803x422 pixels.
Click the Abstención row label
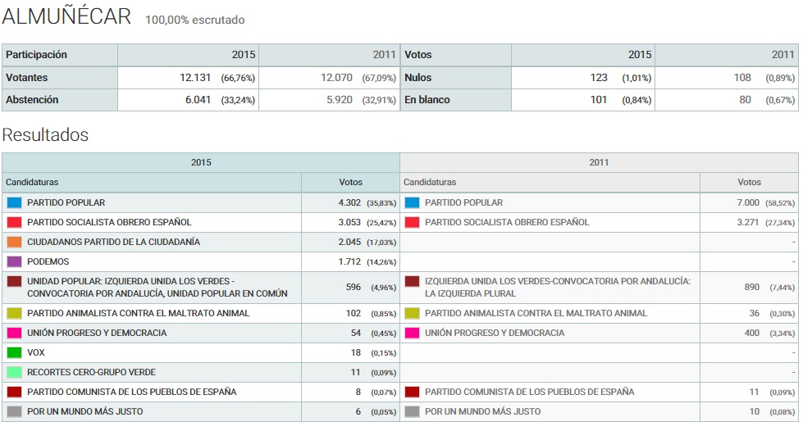point(32,100)
